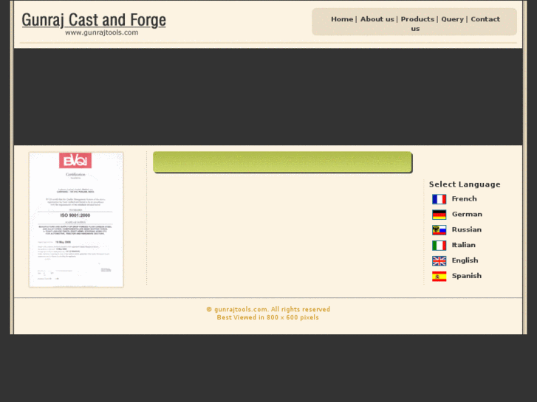The width and height of the screenshot is (537, 402).
Task: Click the Spanish flag icon
Action: coord(439,276)
